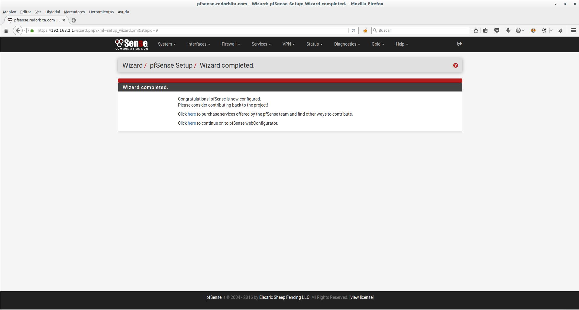The width and height of the screenshot is (579, 310).
Task: Go to the Firefox home page
Action: tap(6, 30)
